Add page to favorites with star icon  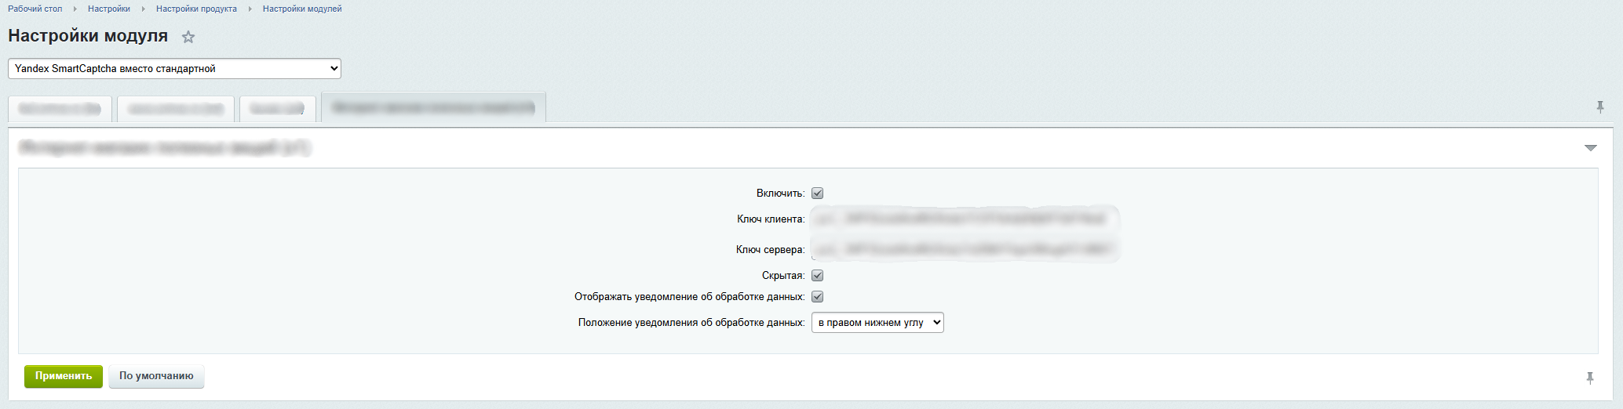tap(188, 37)
